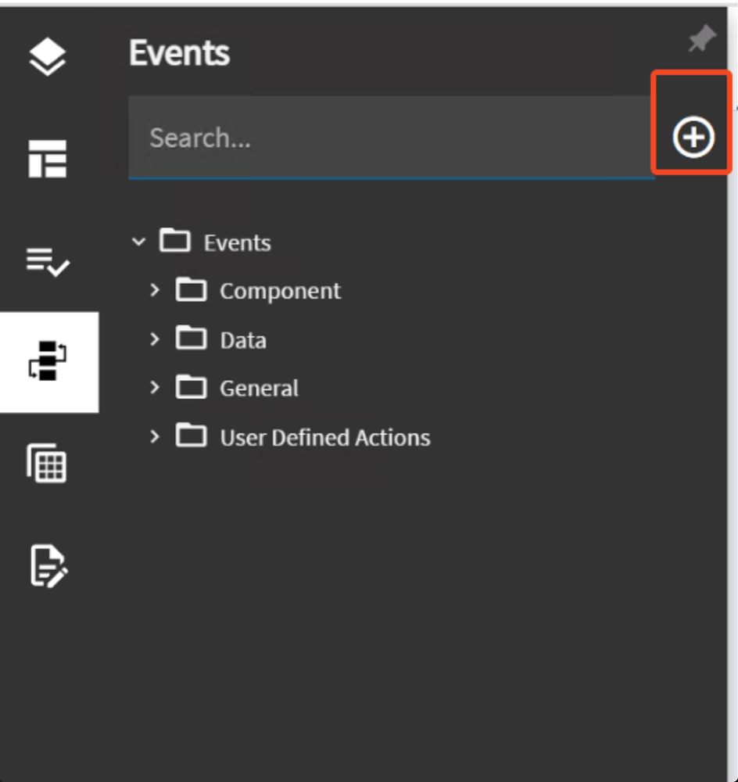Select the General tree item

pyautogui.click(x=260, y=387)
